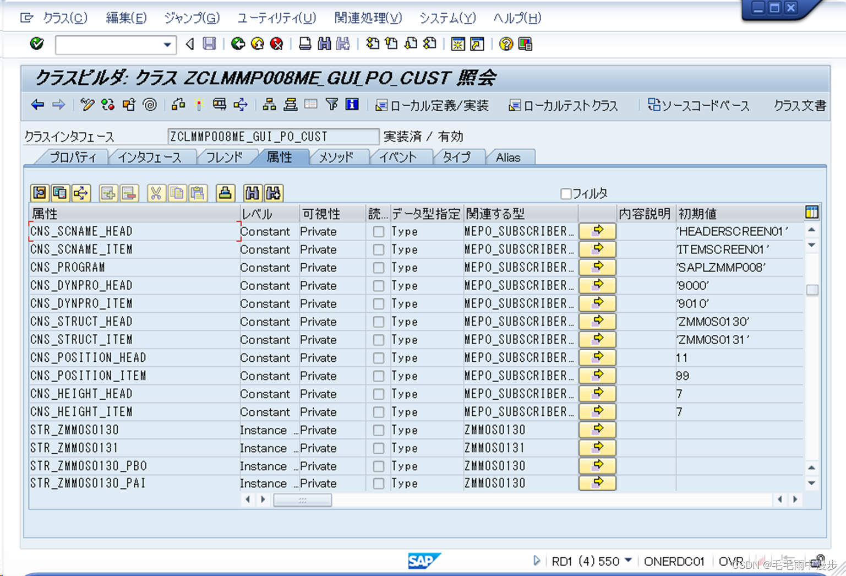The width and height of the screenshot is (846, 576).
Task: Toggle read-only checkbox for CNS_HEIGHT_HEAD
Action: click(x=378, y=394)
